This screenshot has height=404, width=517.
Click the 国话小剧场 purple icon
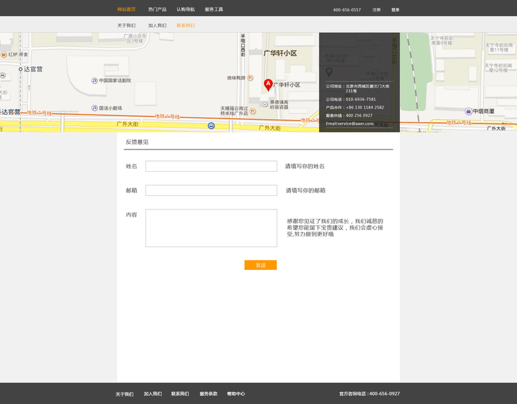tap(94, 108)
